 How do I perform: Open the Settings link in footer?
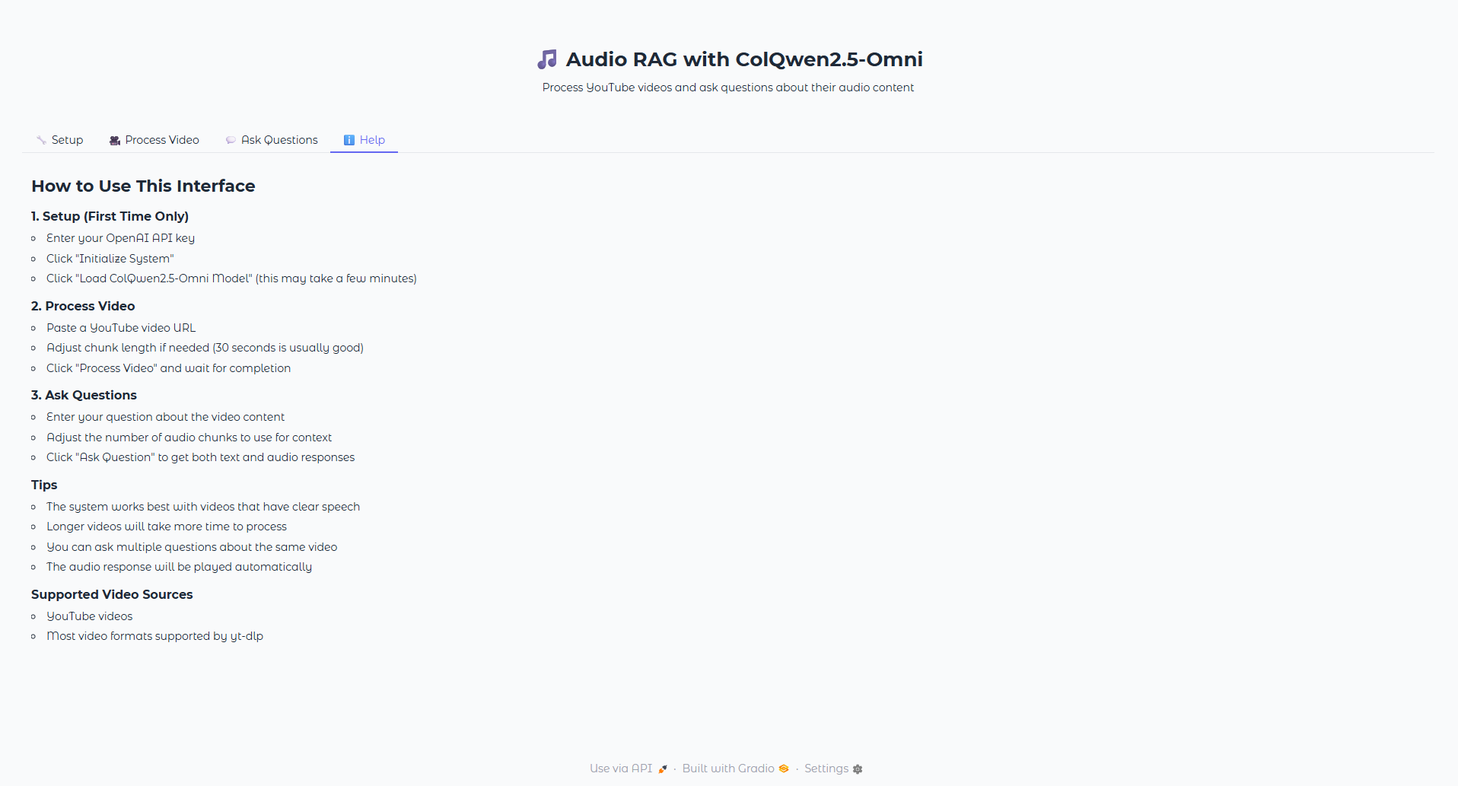pyautogui.click(x=826, y=768)
